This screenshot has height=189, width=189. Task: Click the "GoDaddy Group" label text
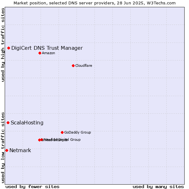(x=77, y=132)
